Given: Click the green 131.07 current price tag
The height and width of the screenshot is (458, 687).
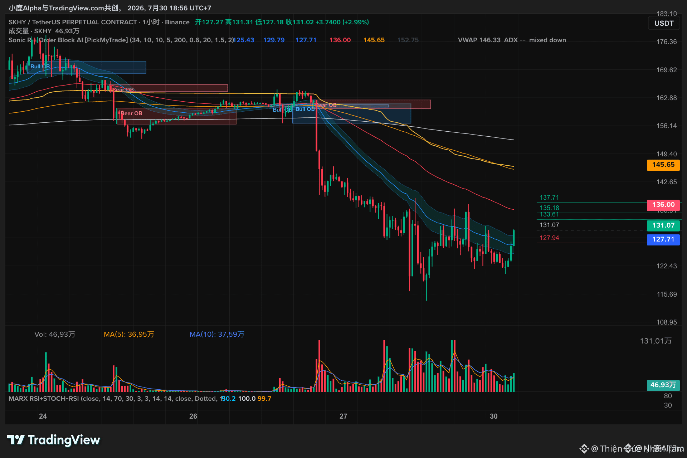Looking at the screenshot, I should 663,225.
